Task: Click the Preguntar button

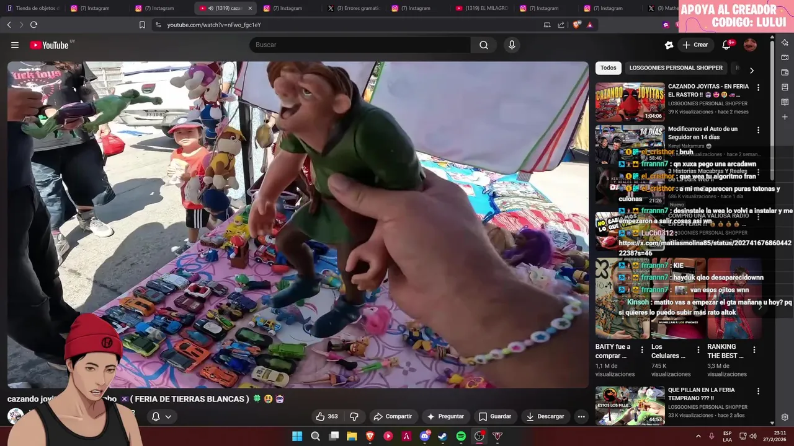Action: click(x=445, y=417)
